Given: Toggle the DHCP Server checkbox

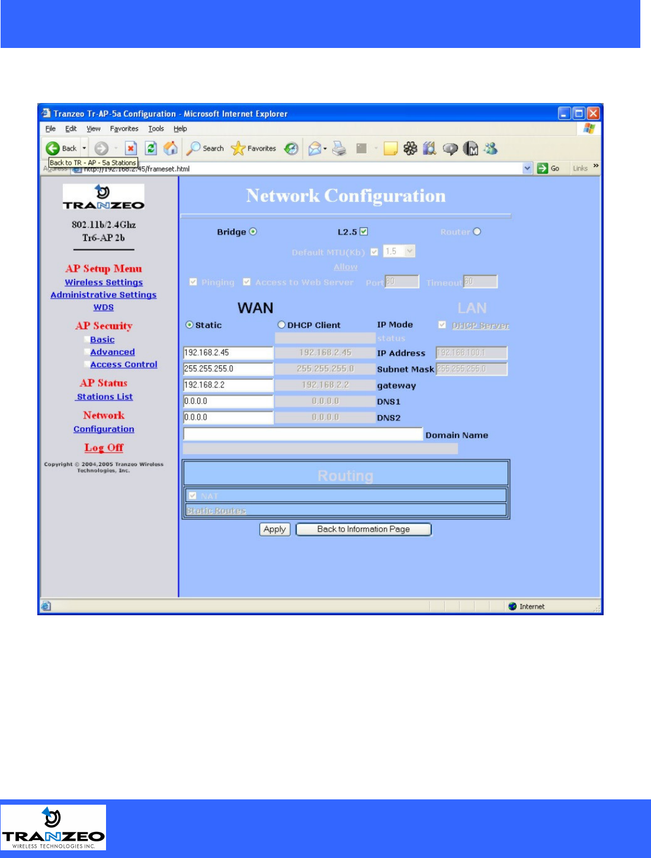Looking at the screenshot, I should tap(442, 324).
